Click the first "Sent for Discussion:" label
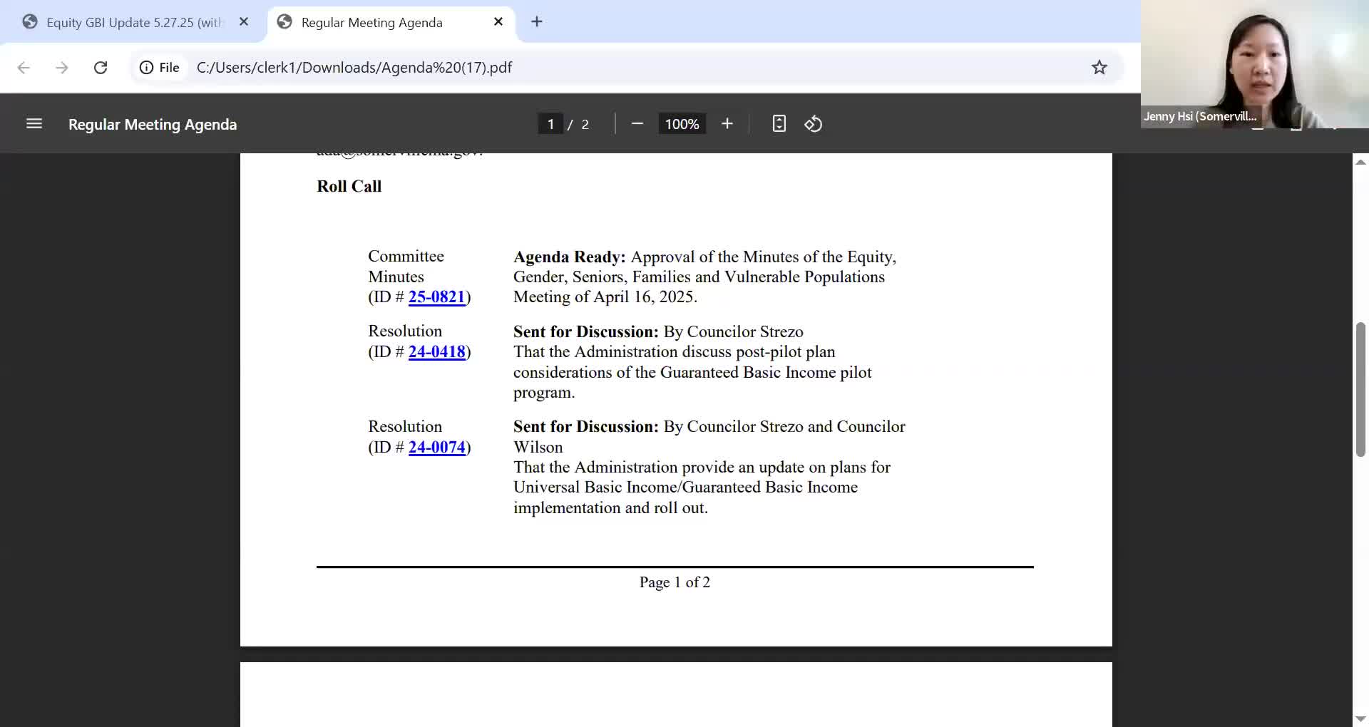Viewport: 1369px width, 727px height. pyautogui.click(x=586, y=332)
